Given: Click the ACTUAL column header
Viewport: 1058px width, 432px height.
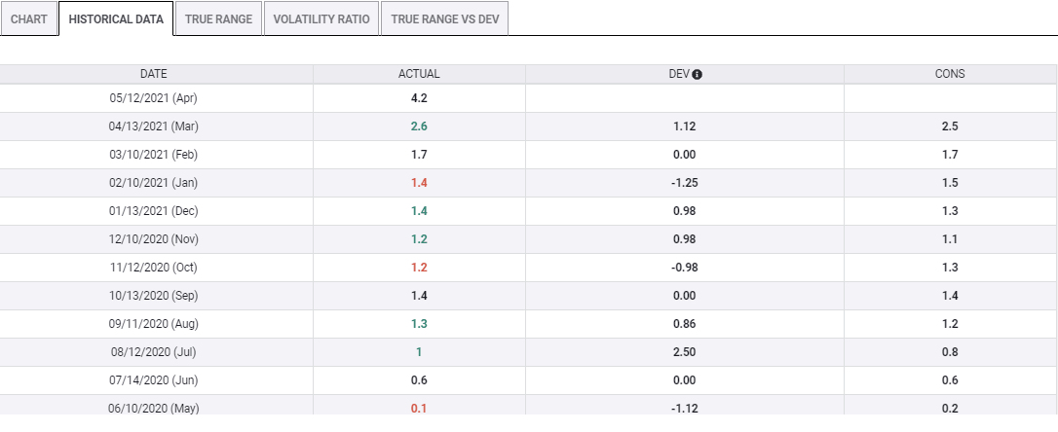Looking at the screenshot, I should pyautogui.click(x=419, y=74).
